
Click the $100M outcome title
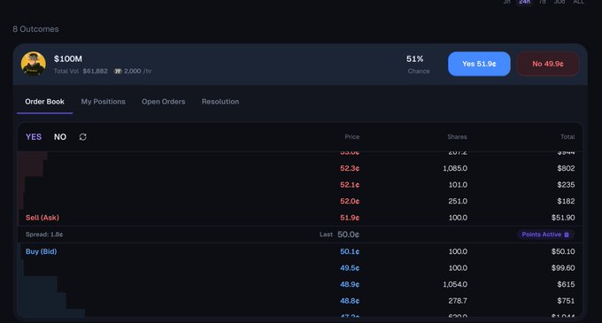pyautogui.click(x=68, y=58)
